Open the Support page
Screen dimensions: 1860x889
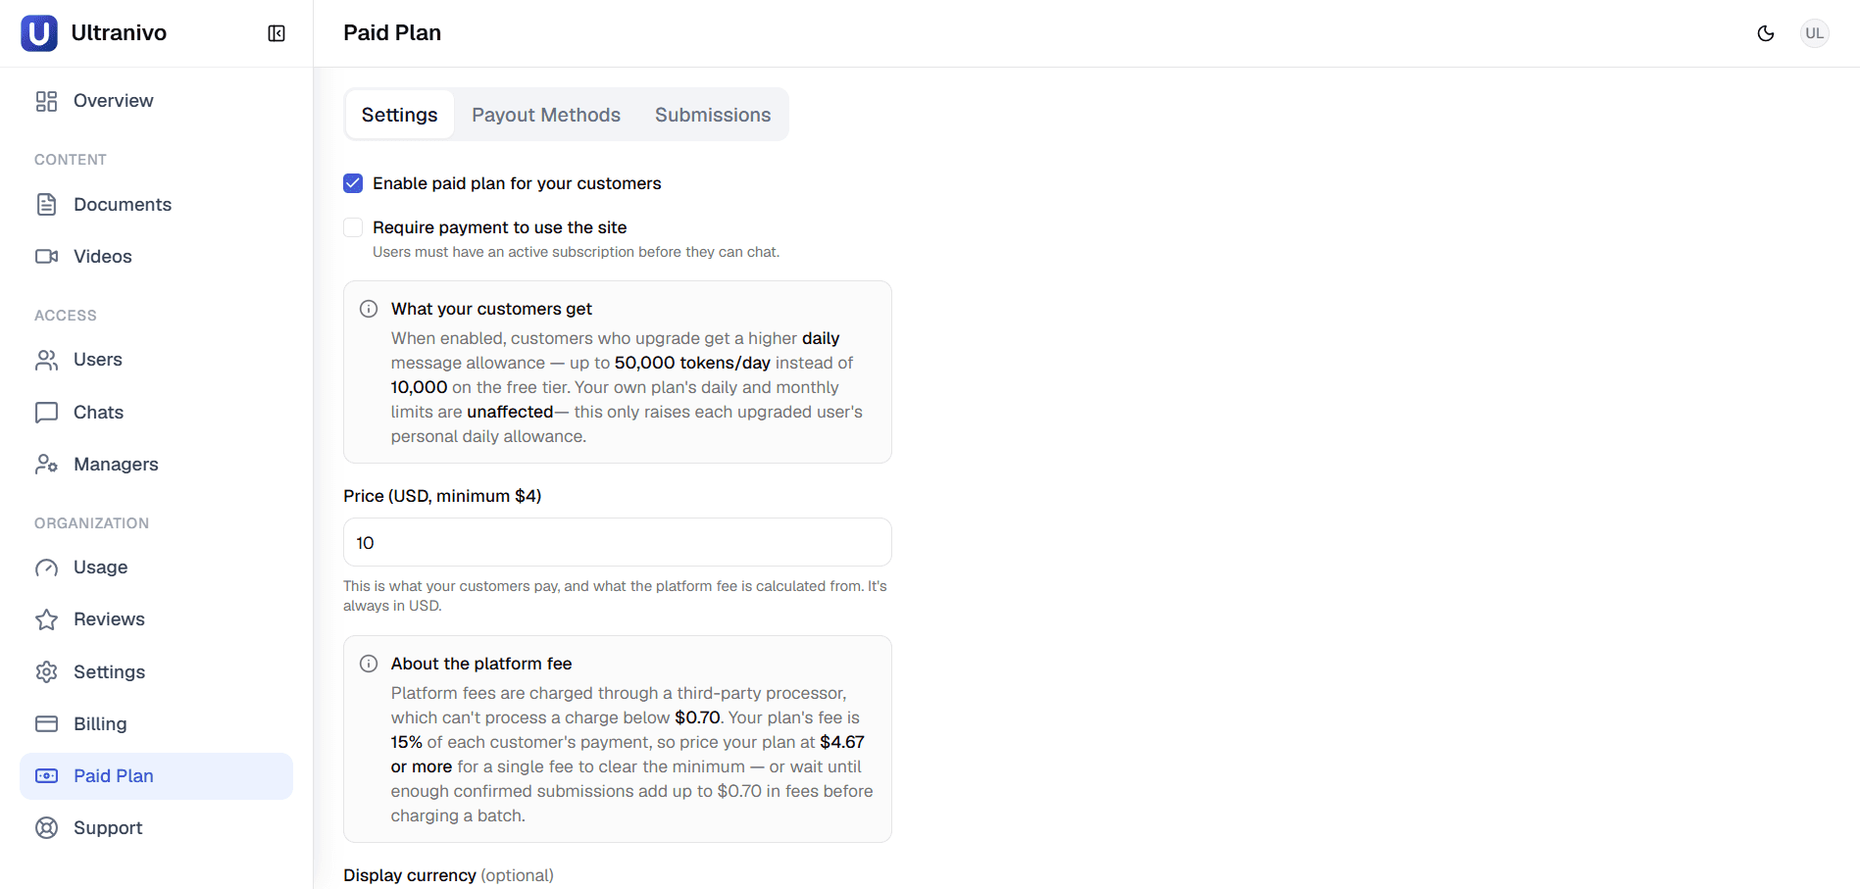click(156, 827)
